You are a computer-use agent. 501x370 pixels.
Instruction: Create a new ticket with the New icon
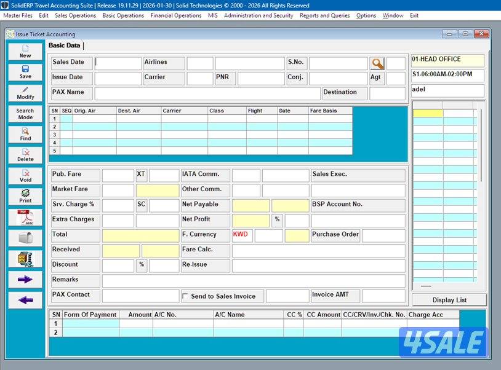point(25,52)
